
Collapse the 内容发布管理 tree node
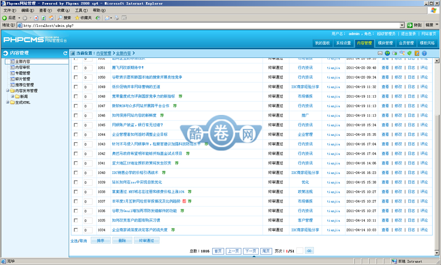click(x=7, y=91)
